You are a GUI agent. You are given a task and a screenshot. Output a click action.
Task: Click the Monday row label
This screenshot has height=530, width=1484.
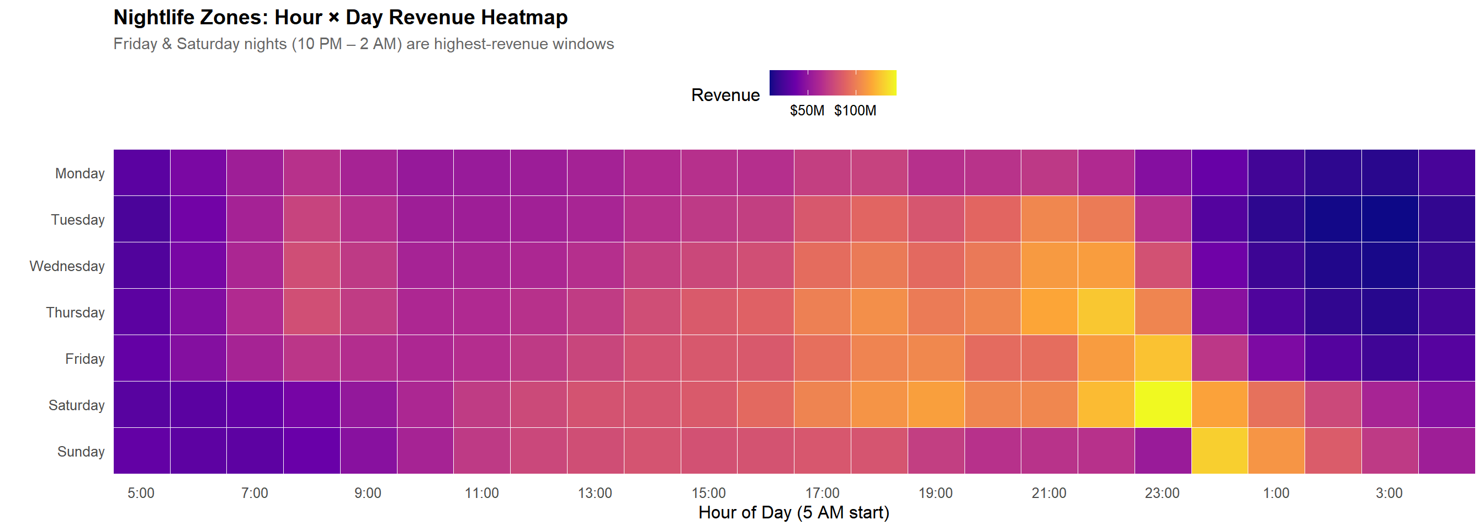tap(79, 173)
